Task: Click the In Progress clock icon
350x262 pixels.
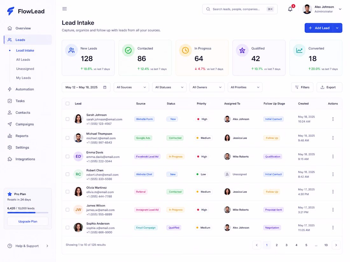Action: pos(185,50)
